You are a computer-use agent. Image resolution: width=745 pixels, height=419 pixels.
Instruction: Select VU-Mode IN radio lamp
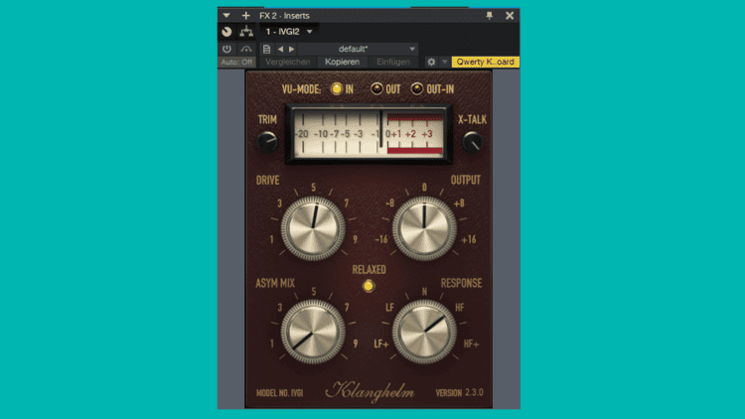coord(337,88)
